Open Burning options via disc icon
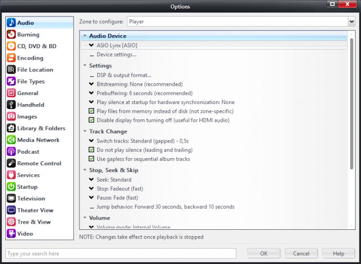 (11, 34)
